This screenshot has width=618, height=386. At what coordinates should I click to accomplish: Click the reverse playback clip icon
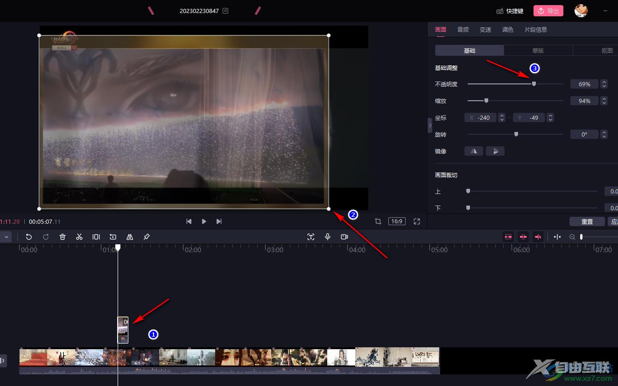(113, 237)
